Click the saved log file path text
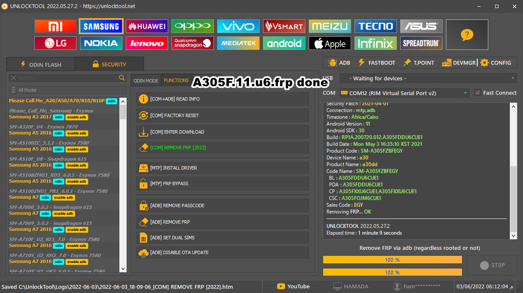This screenshot has width=523, height=293. (117, 287)
